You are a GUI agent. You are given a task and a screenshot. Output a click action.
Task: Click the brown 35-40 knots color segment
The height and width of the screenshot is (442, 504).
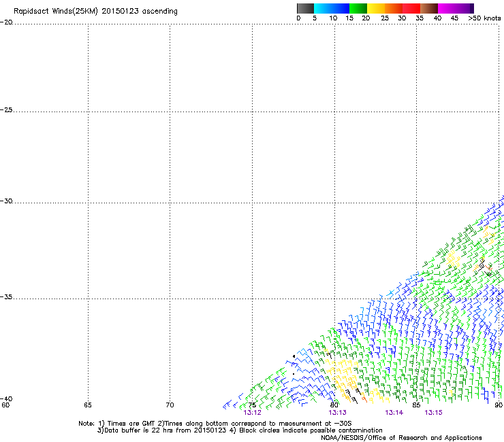[x=429, y=8]
